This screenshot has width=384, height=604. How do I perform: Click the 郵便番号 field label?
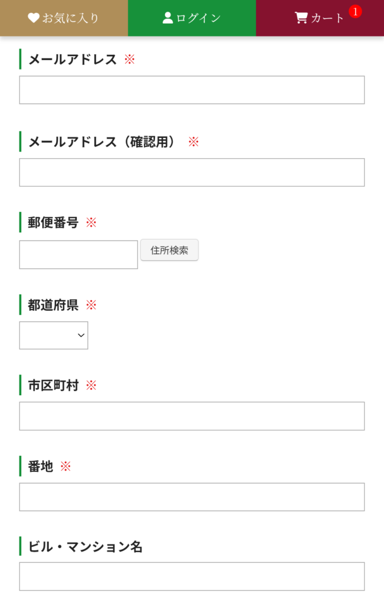point(53,222)
